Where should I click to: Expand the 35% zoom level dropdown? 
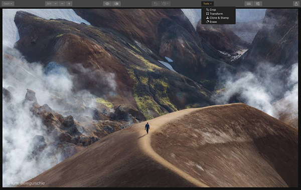[52, 3]
